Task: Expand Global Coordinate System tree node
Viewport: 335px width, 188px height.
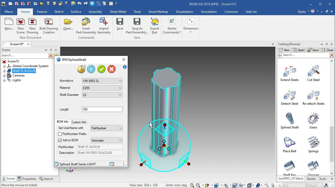Action: (x=4, y=66)
